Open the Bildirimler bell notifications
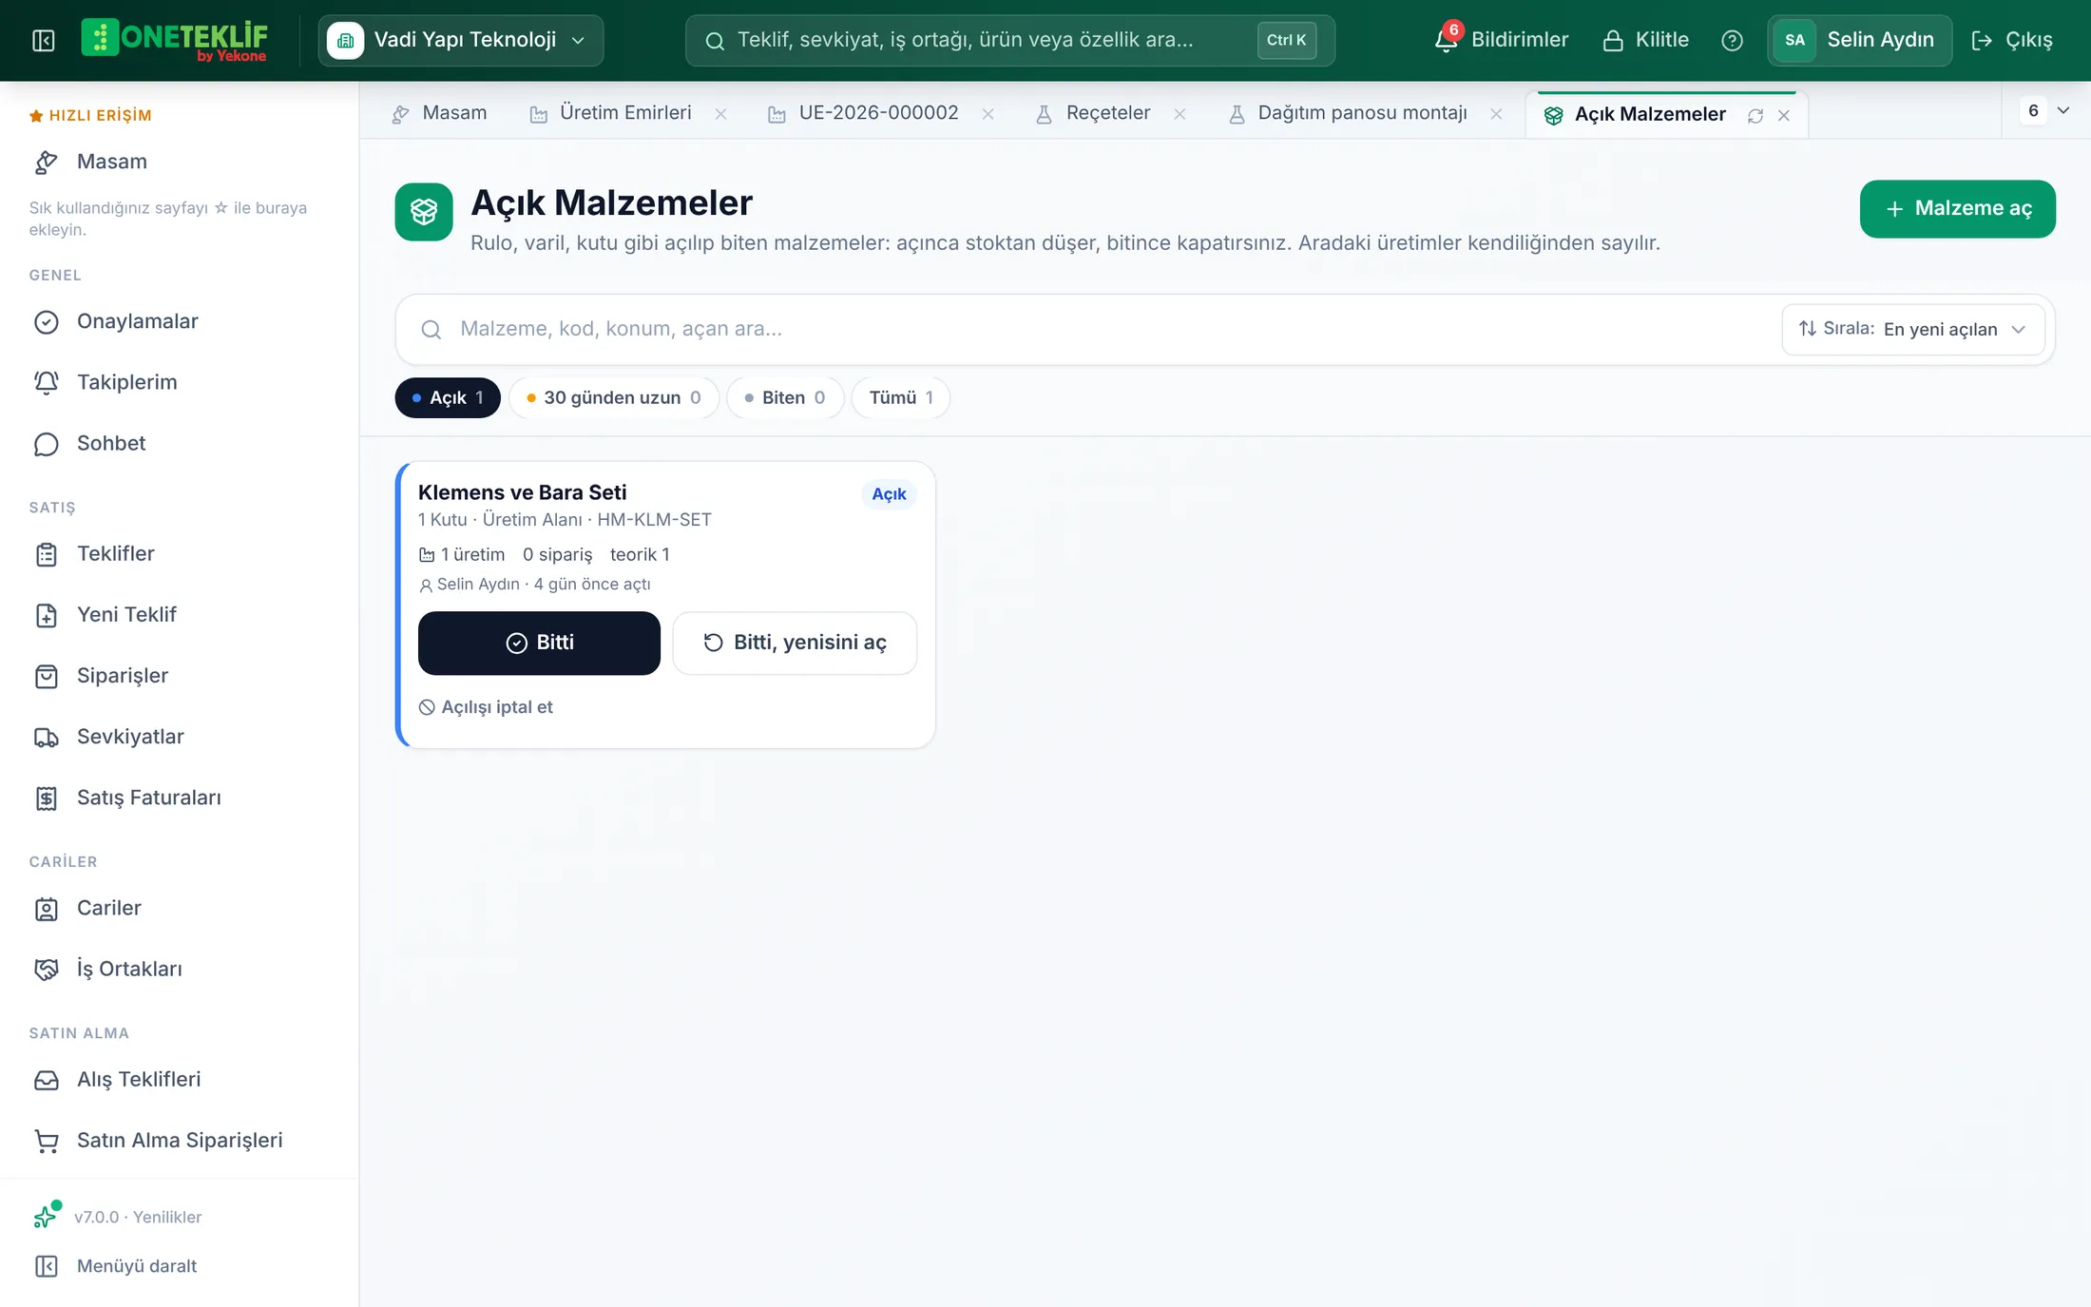 click(1502, 40)
